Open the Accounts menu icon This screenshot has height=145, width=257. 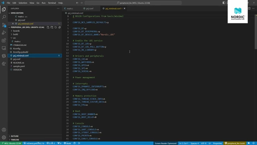[4, 130]
